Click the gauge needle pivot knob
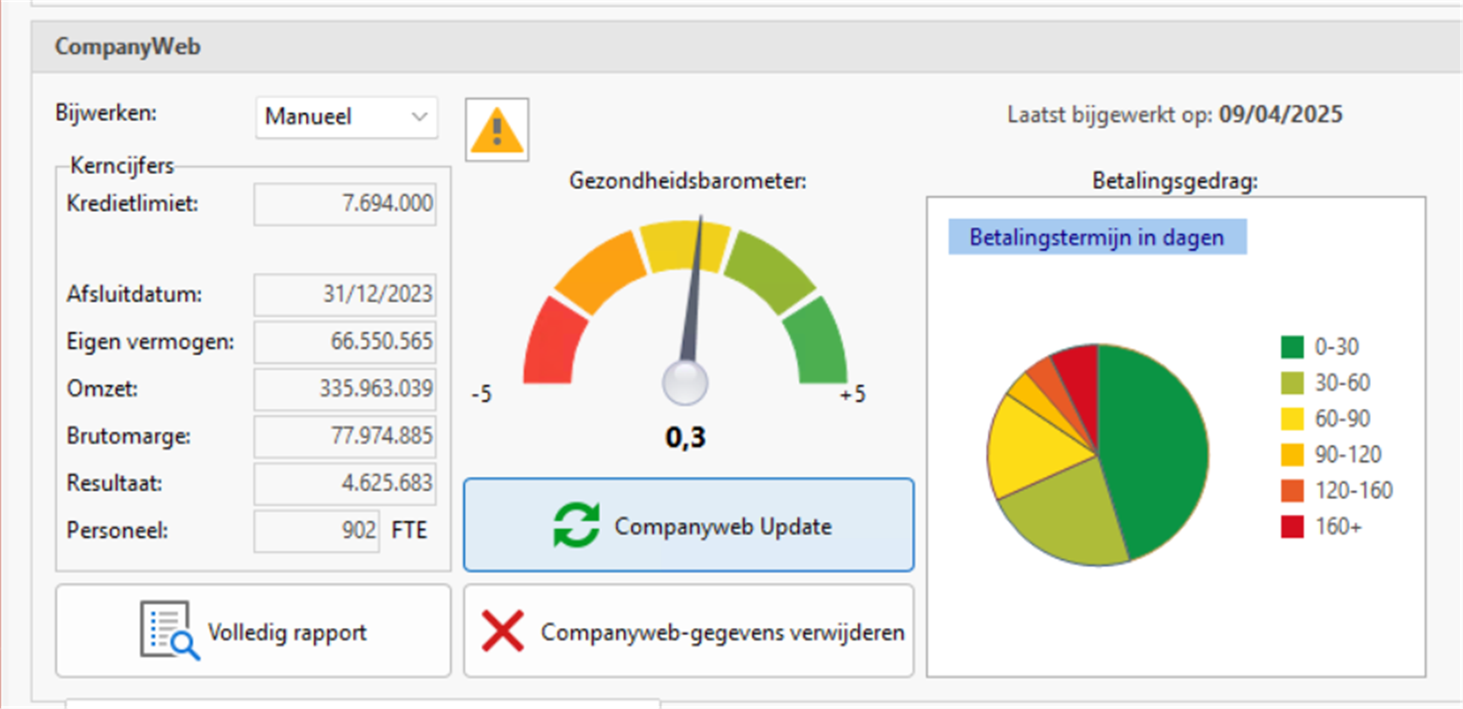 pyautogui.click(x=684, y=382)
